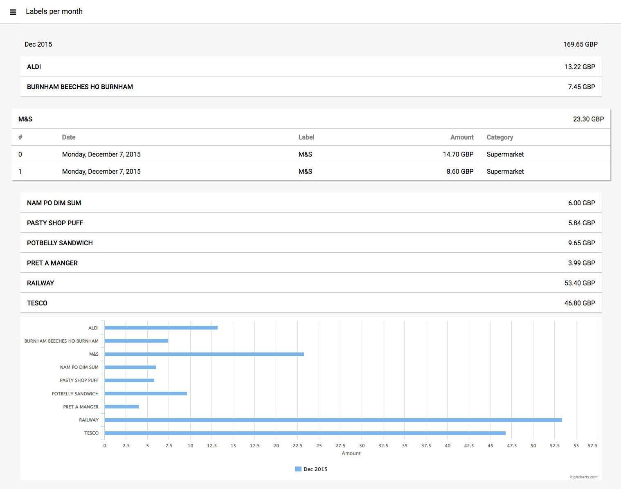Click the Labels per month title
Screen dimensions: 621x489
(54, 11)
